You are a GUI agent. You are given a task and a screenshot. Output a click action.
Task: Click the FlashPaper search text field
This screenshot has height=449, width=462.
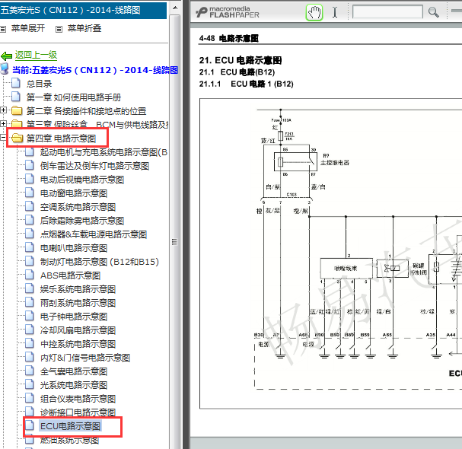coord(387,11)
